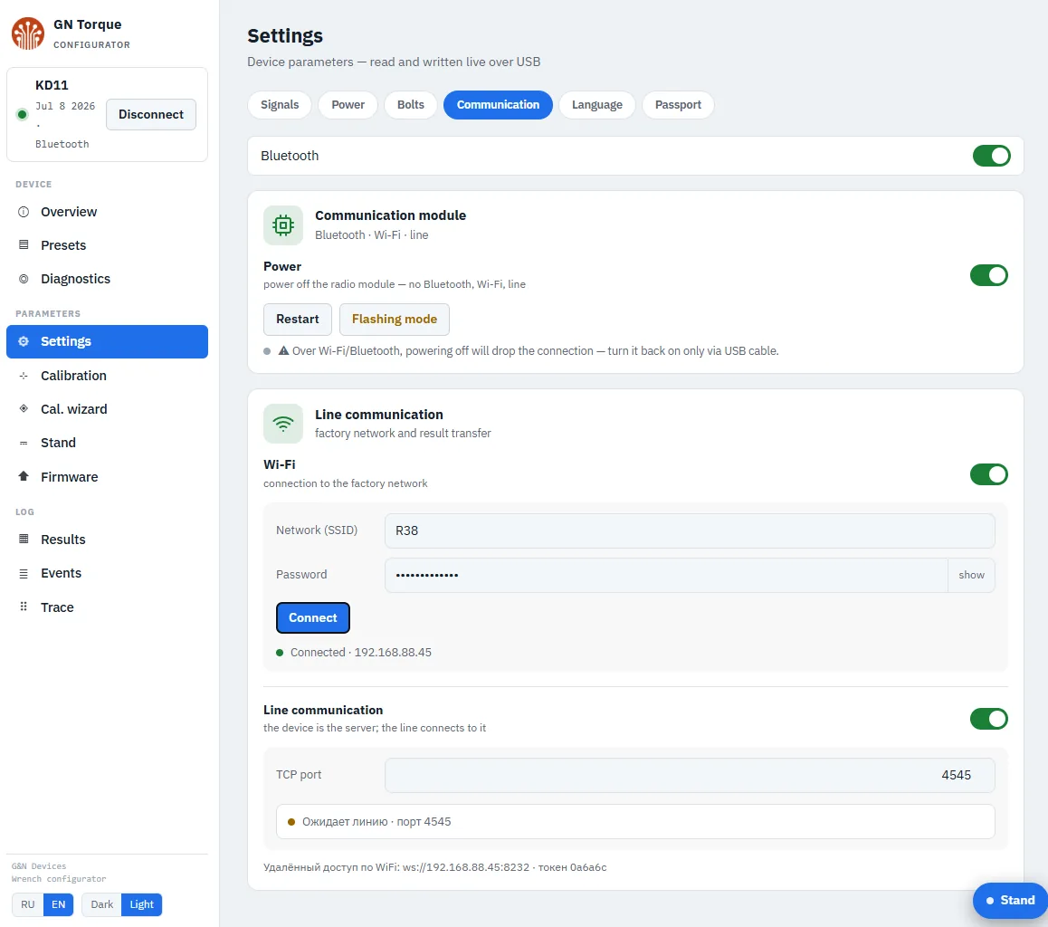This screenshot has height=927, width=1048.
Task: Disable the Wi-Fi toggle
Action: [x=989, y=474]
